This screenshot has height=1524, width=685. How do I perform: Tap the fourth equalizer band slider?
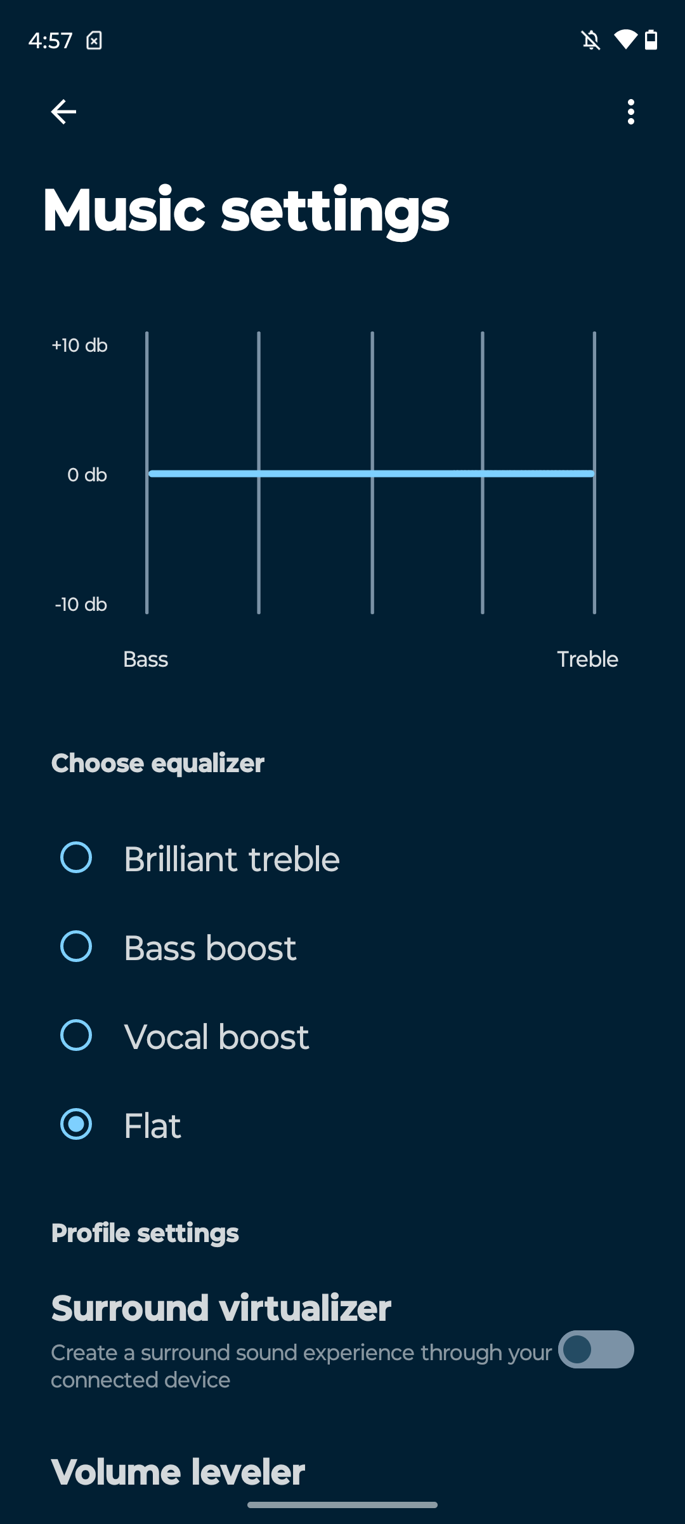pyautogui.click(x=483, y=472)
